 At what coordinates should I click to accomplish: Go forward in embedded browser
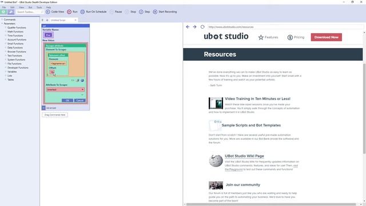[194, 27]
